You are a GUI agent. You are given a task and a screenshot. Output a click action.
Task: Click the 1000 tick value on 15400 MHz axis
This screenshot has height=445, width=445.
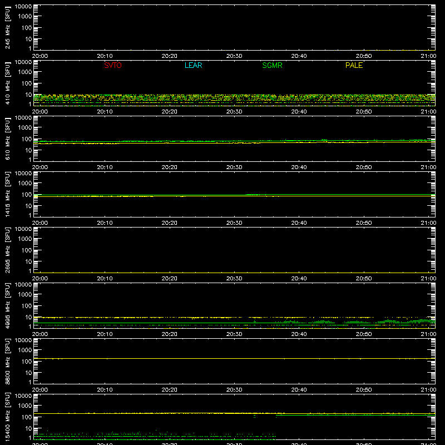(x=25, y=406)
